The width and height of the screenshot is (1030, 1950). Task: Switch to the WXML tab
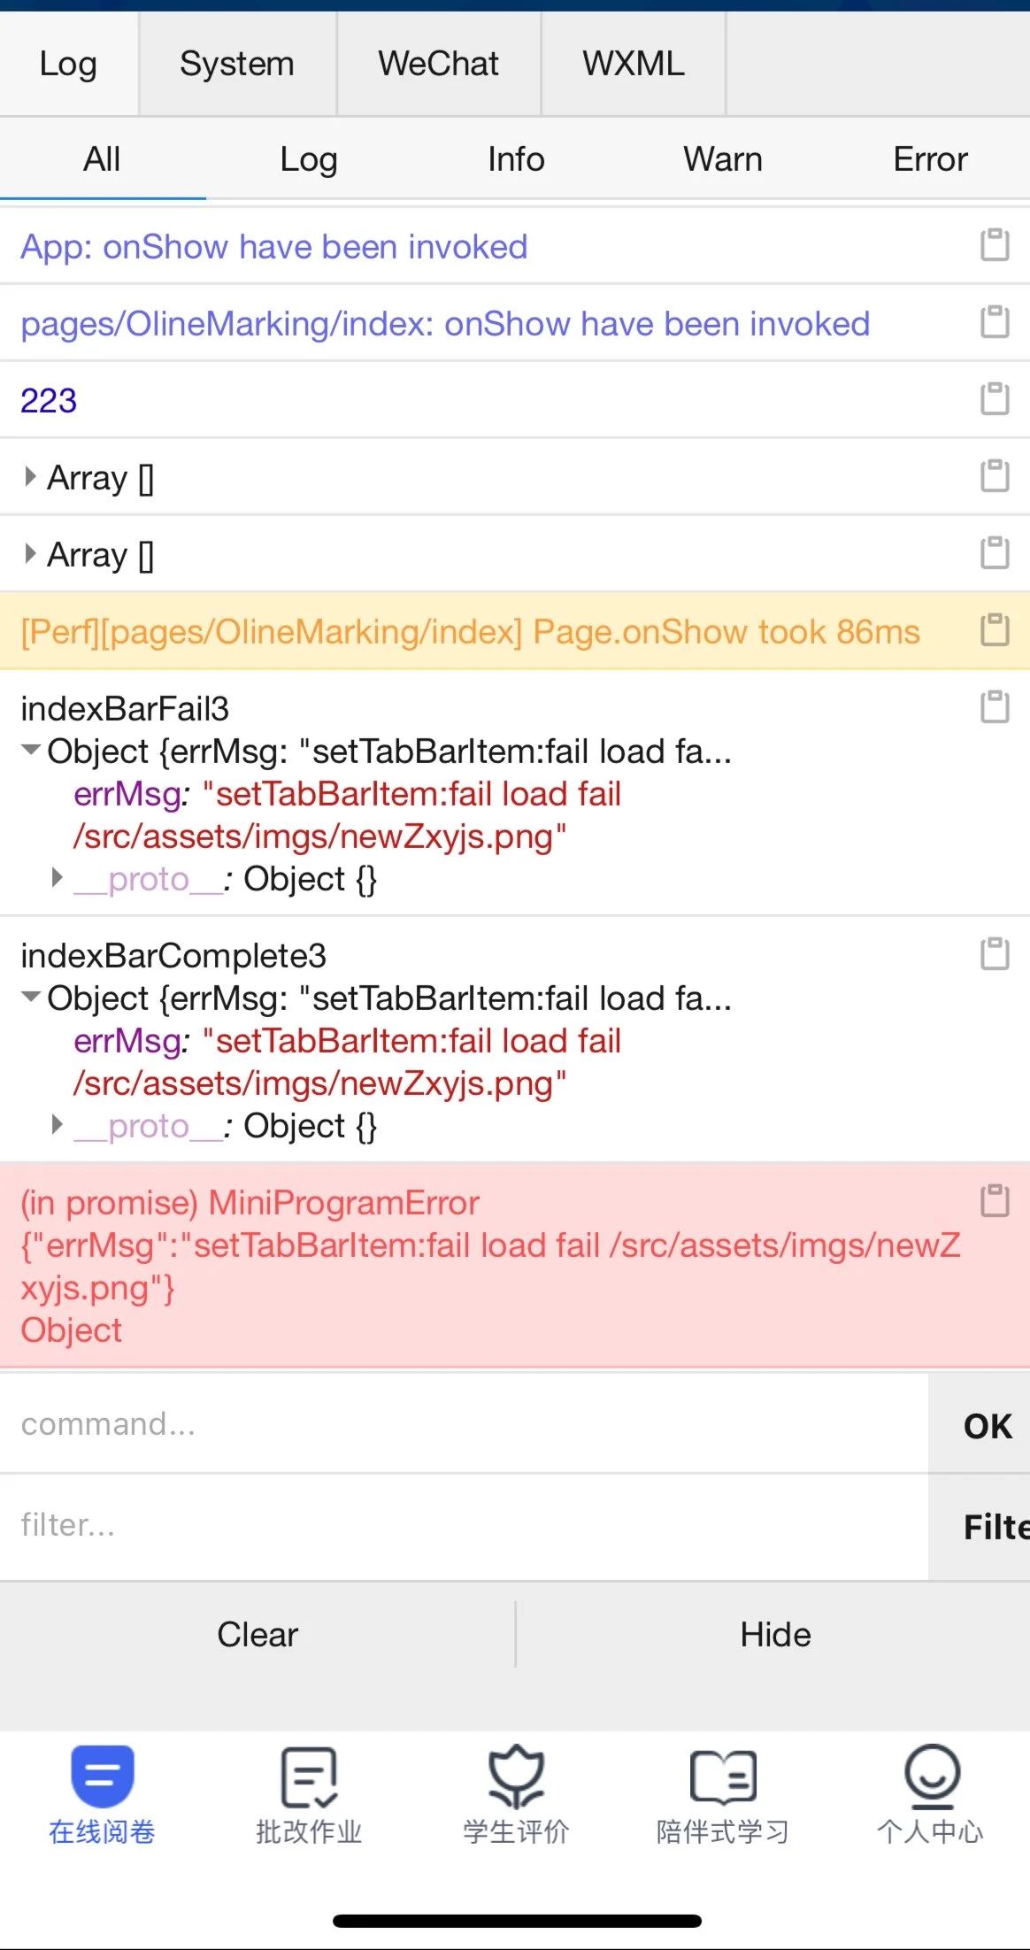point(634,64)
